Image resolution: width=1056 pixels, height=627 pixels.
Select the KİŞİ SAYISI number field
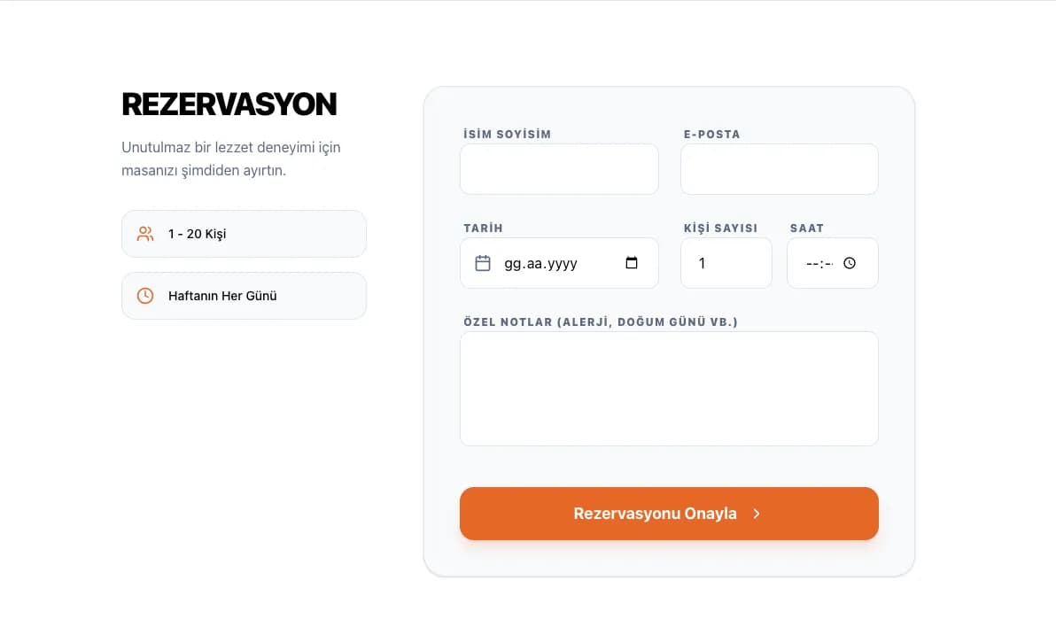[726, 262]
